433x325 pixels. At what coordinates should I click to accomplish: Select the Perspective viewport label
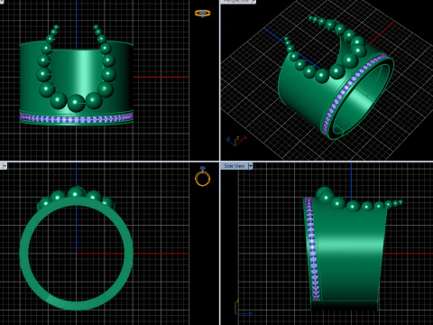pyautogui.click(x=236, y=2)
